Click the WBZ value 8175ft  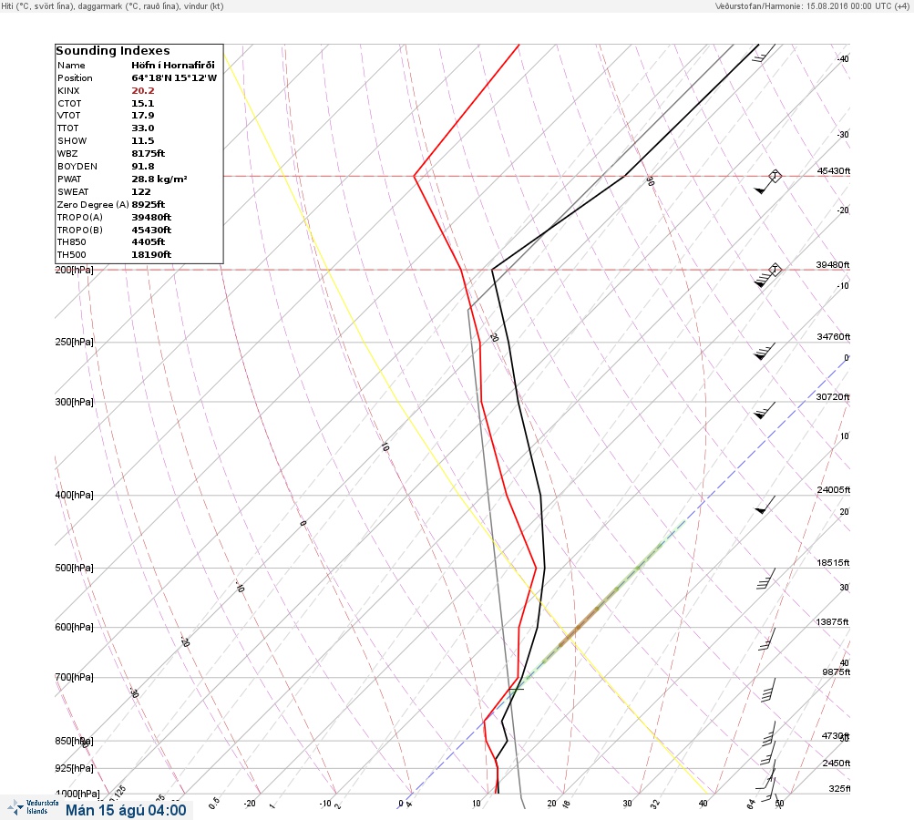(148, 153)
